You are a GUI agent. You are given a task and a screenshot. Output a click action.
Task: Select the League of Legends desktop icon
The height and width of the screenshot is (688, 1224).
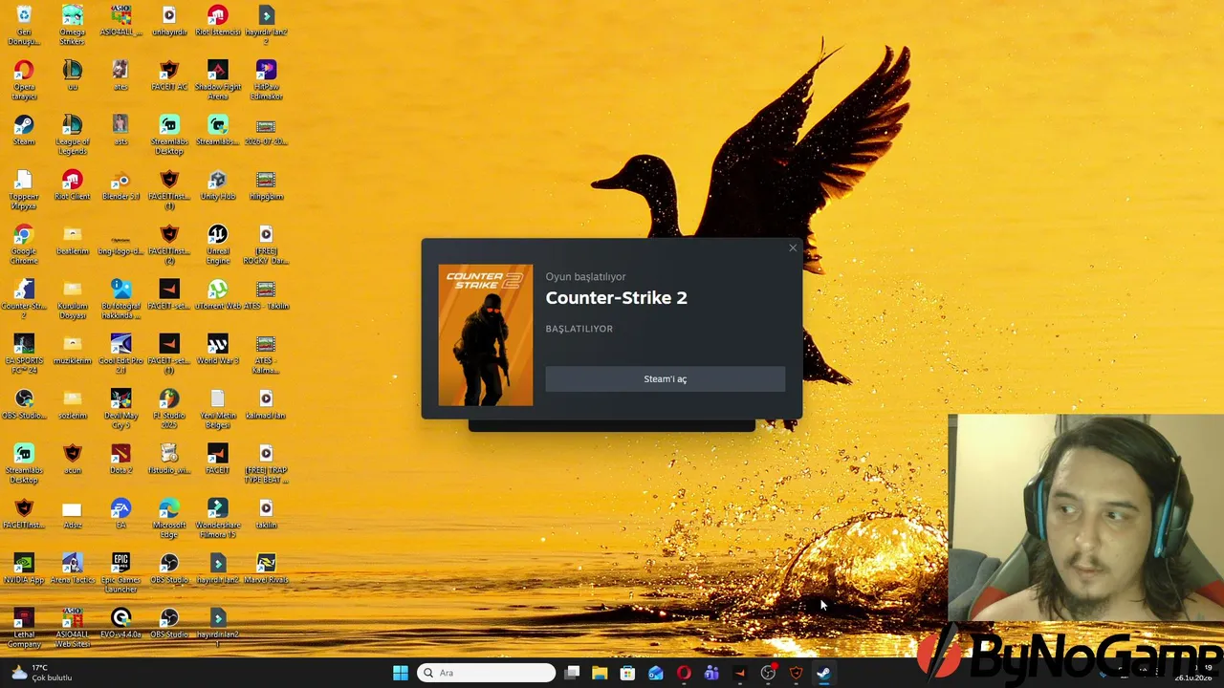(73, 135)
